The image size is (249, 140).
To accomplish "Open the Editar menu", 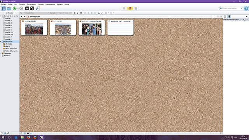I will point(11,4).
